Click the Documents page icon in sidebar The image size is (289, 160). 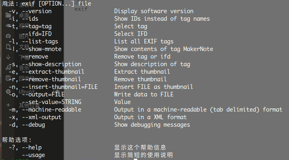[8, 47]
